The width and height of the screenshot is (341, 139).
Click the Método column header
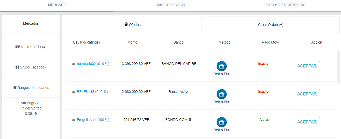(224, 42)
